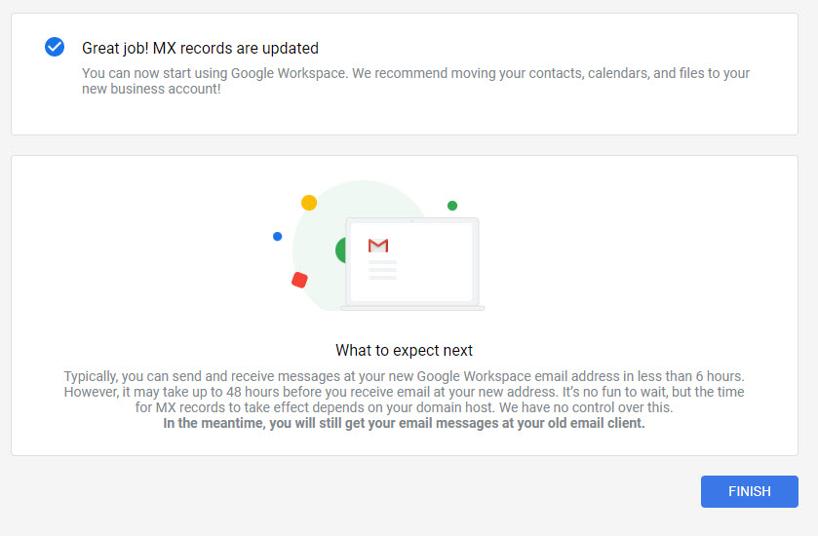This screenshot has height=536, width=818.
Task: Click the small blue dot
Action: tap(278, 236)
